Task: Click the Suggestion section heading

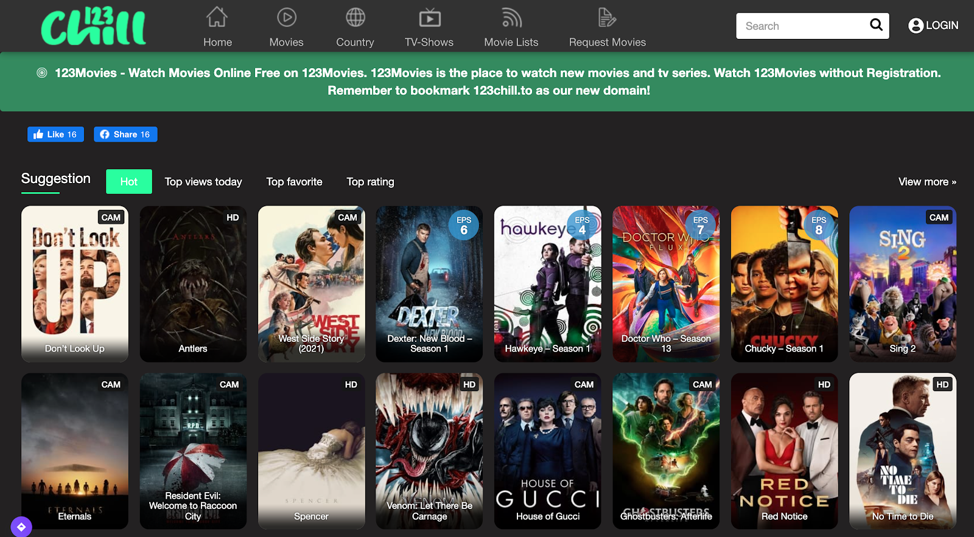Action: click(x=56, y=179)
